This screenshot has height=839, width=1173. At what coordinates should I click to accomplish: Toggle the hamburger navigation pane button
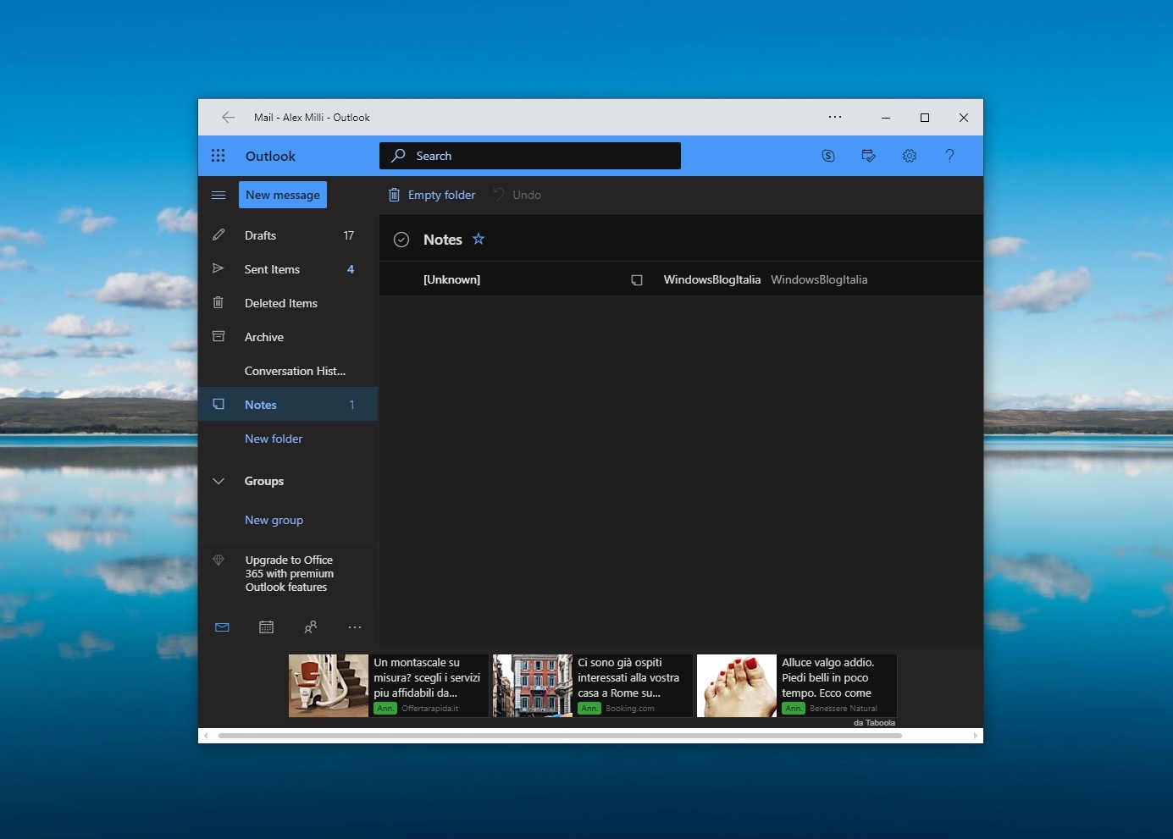(218, 195)
